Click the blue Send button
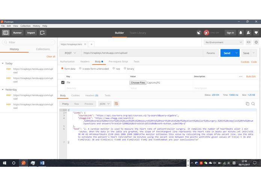This screenshot has height=186, width=261. [x=227, y=53]
